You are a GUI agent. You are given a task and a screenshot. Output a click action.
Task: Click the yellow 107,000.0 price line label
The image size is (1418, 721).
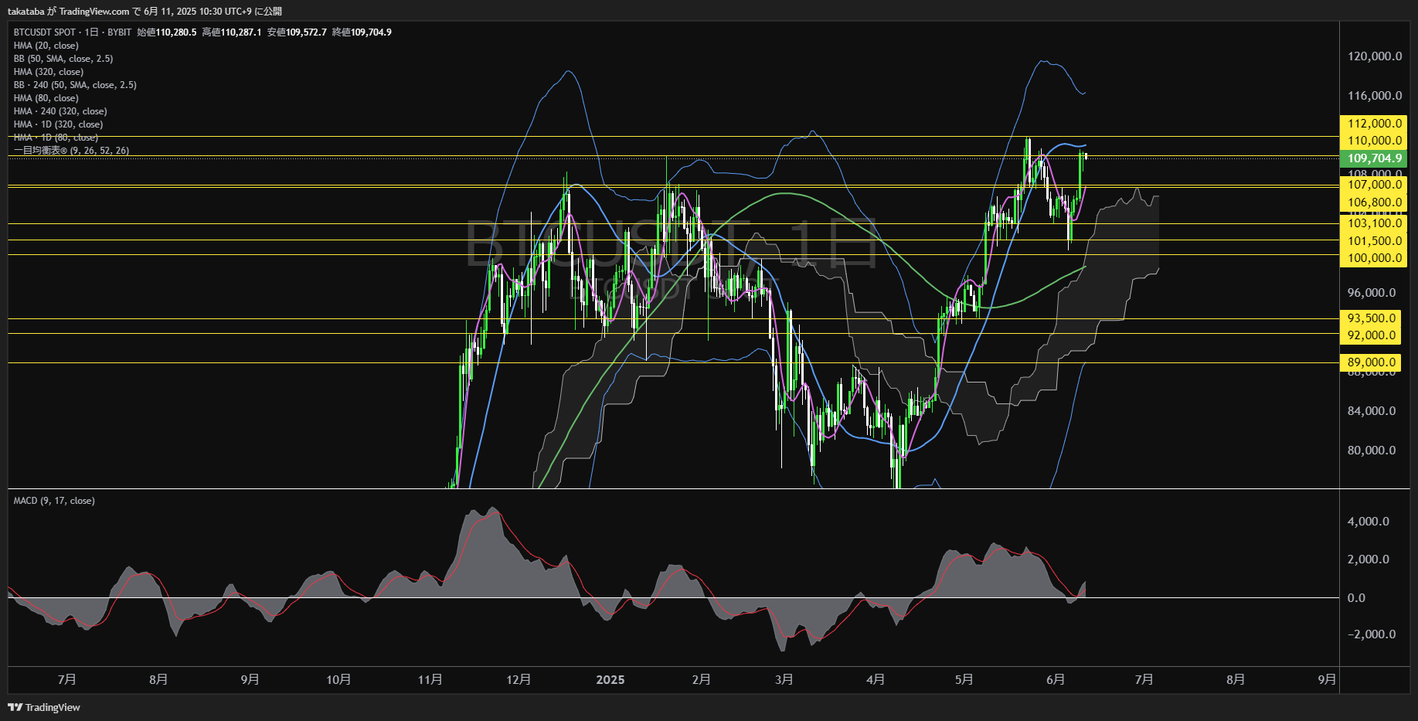pos(1373,185)
